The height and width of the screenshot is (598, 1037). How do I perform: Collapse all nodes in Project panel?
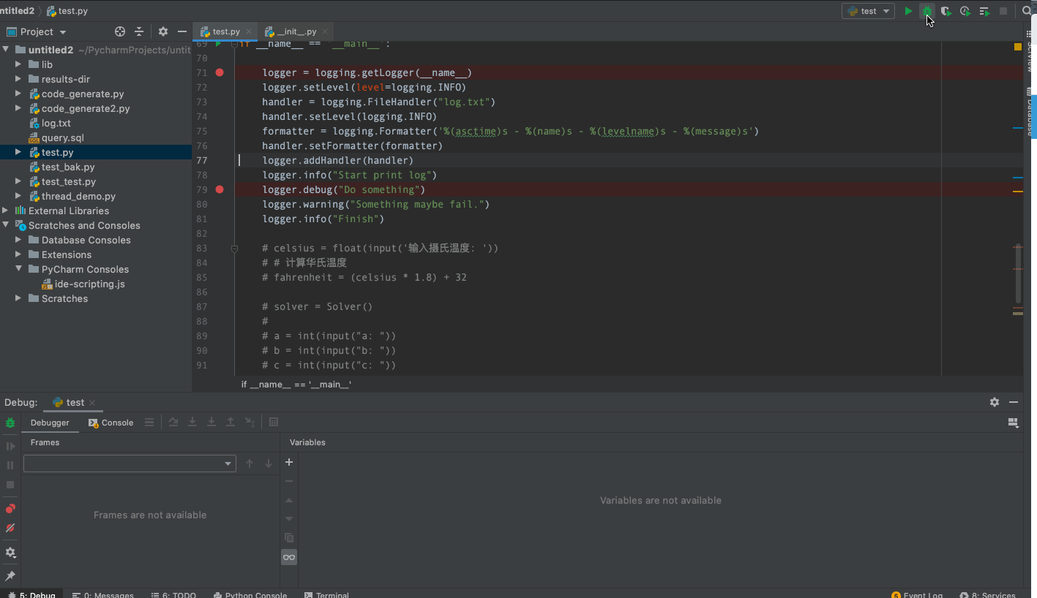tap(139, 31)
